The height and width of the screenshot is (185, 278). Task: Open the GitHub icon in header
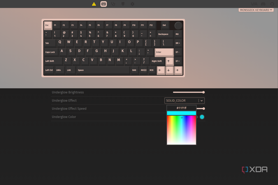[x=272, y=4]
